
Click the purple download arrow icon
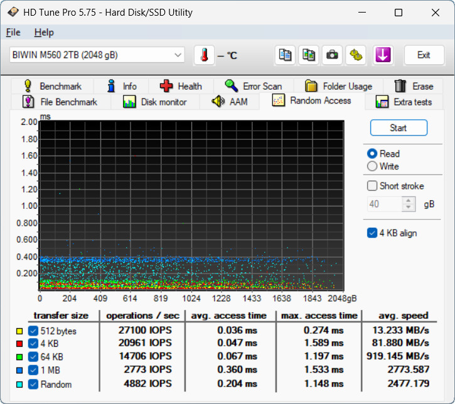[383, 55]
